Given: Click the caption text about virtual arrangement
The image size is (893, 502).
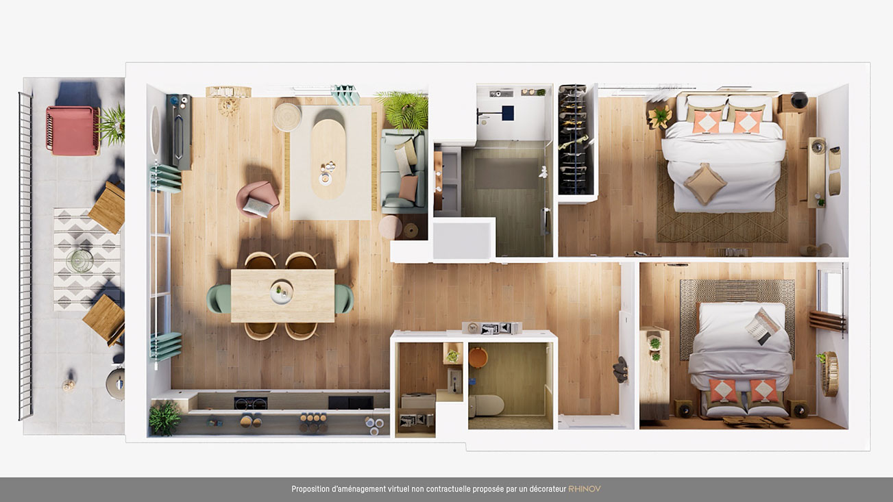Looking at the screenshot, I should coord(429,489).
